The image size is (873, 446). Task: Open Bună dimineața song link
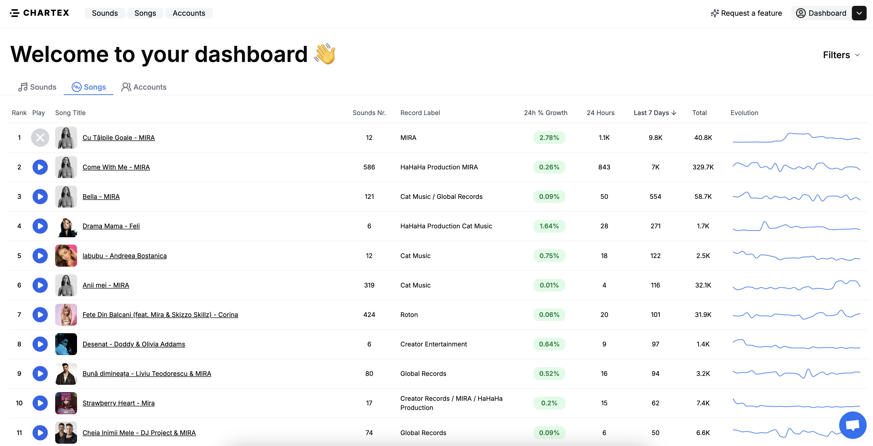click(147, 374)
